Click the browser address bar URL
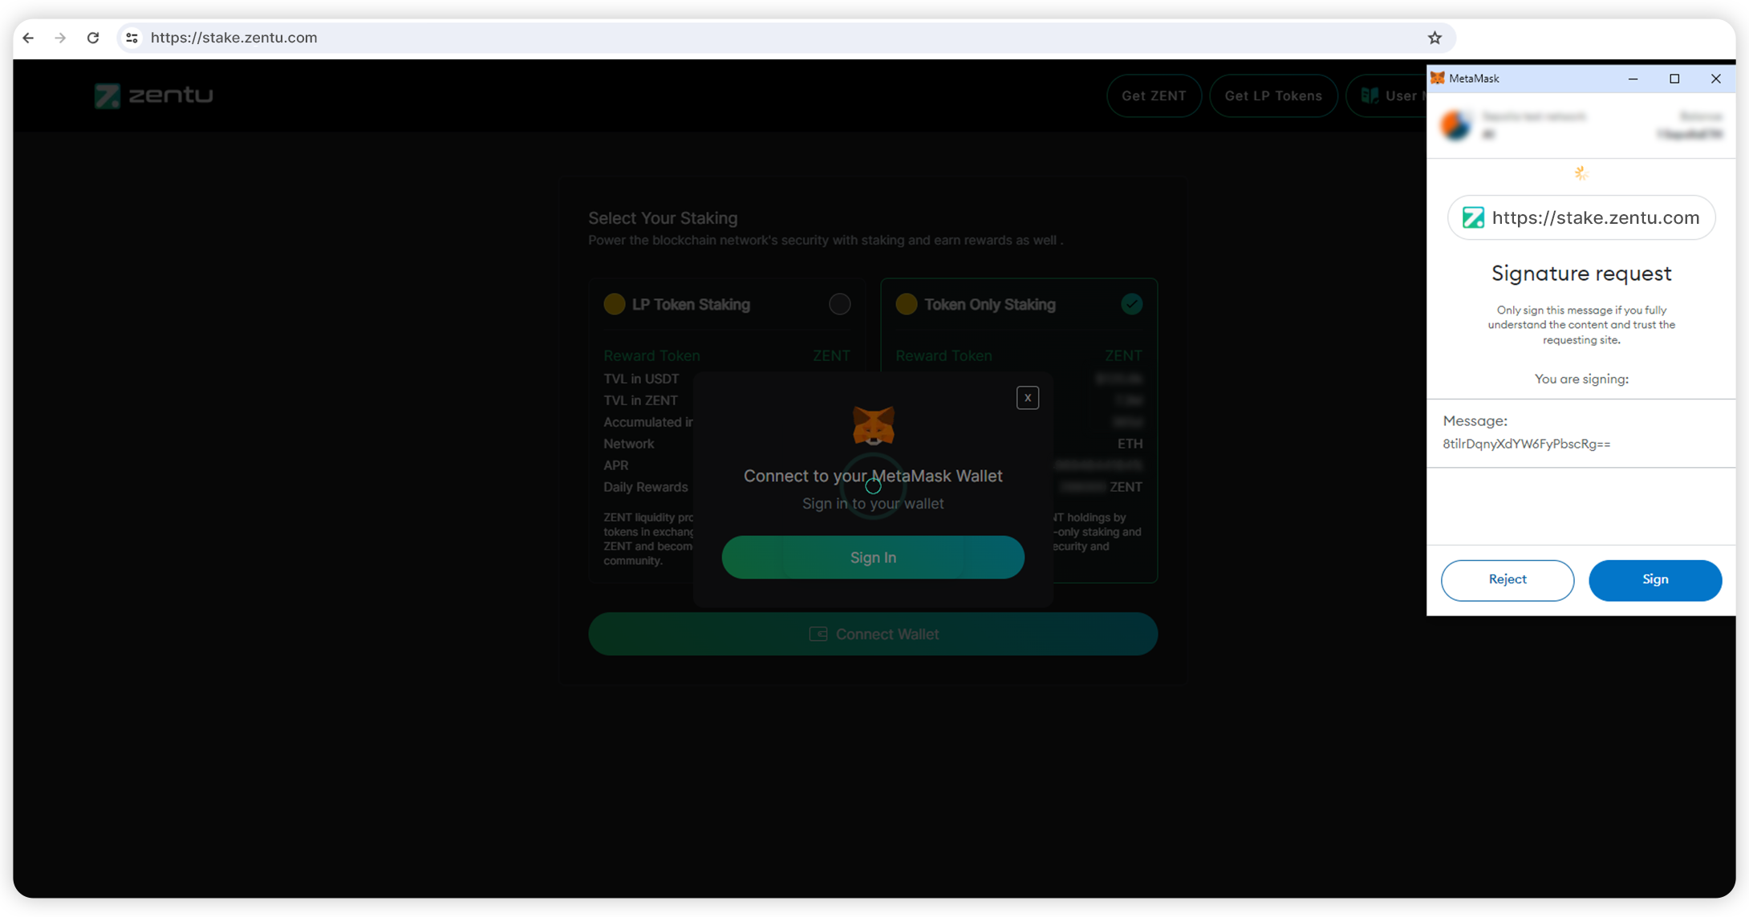 [x=233, y=38]
